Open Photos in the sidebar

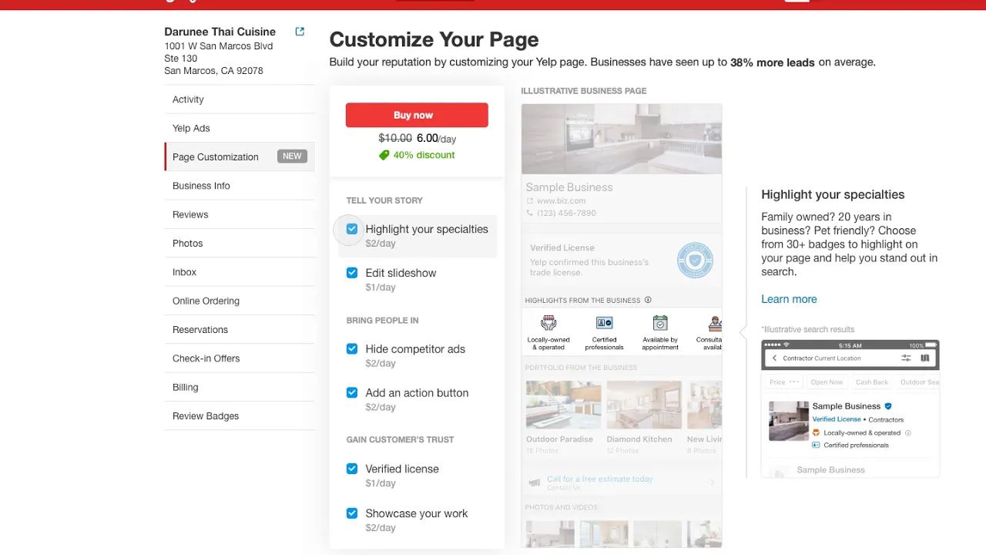(240, 243)
